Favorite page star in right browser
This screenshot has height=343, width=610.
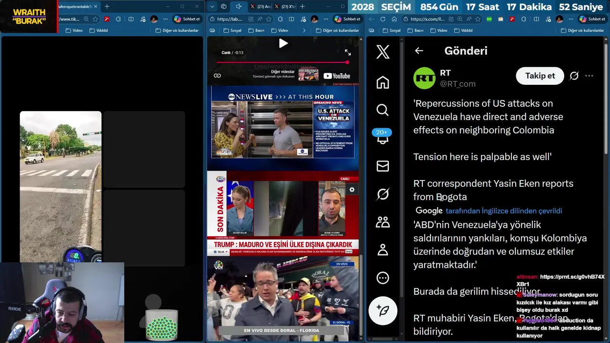tap(478, 19)
